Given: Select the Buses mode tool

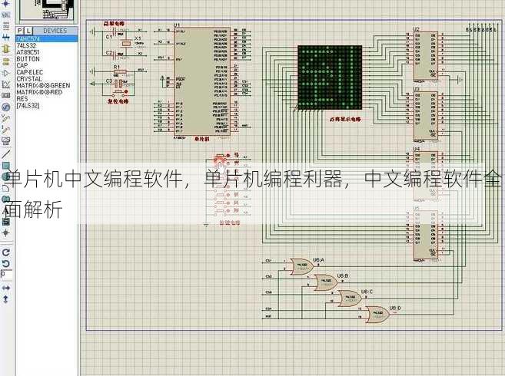Looking at the screenshot, I should point(5,38).
